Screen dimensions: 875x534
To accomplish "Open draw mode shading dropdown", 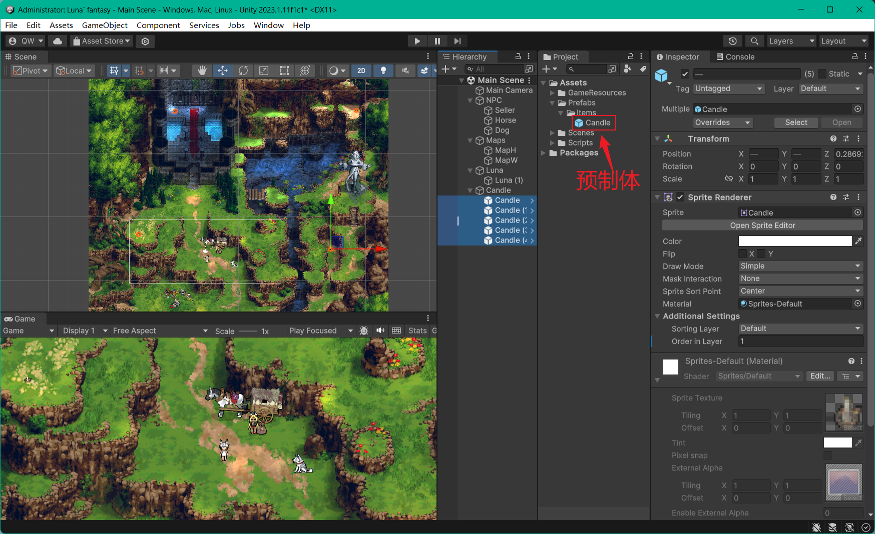I will [337, 70].
